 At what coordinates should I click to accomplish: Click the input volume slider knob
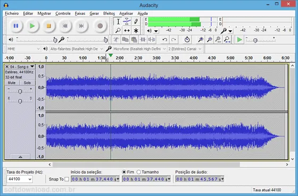[106, 40]
